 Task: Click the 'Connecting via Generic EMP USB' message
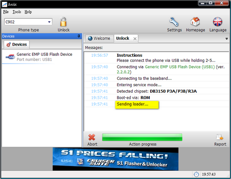tap(170, 69)
